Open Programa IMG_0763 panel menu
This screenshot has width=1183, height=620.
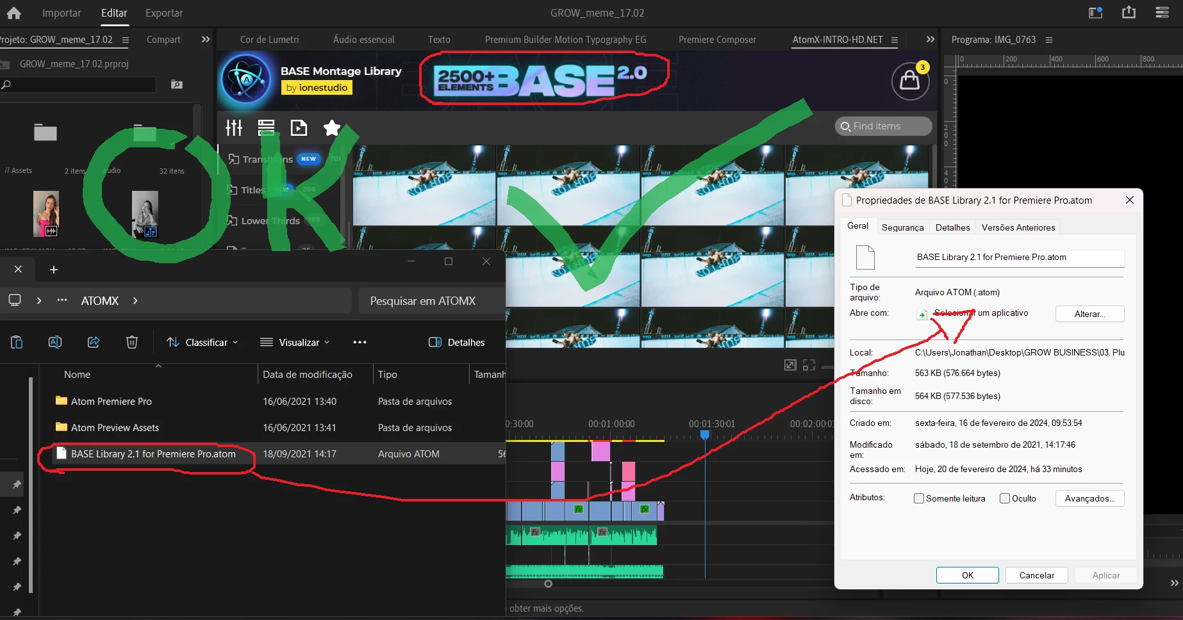pyautogui.click(x=1049, y=40)
